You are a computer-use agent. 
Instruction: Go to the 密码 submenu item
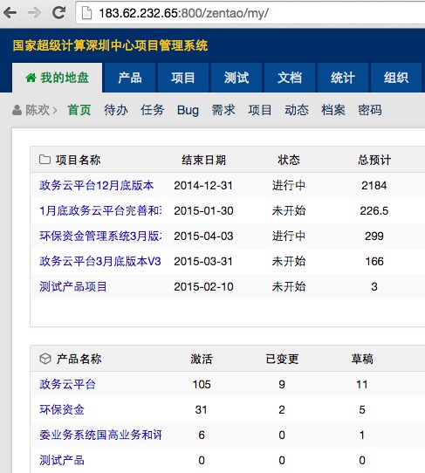click(370, 110)
